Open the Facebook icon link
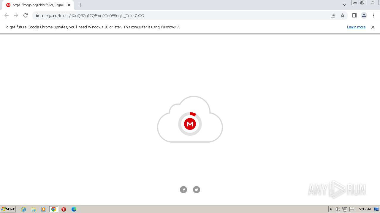 [183, 190]
